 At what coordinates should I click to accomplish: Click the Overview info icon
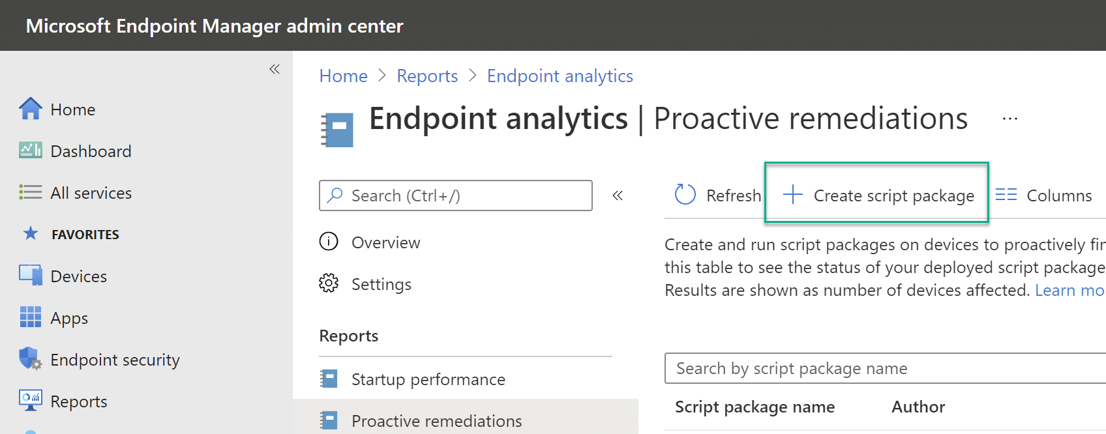(329, 242)
